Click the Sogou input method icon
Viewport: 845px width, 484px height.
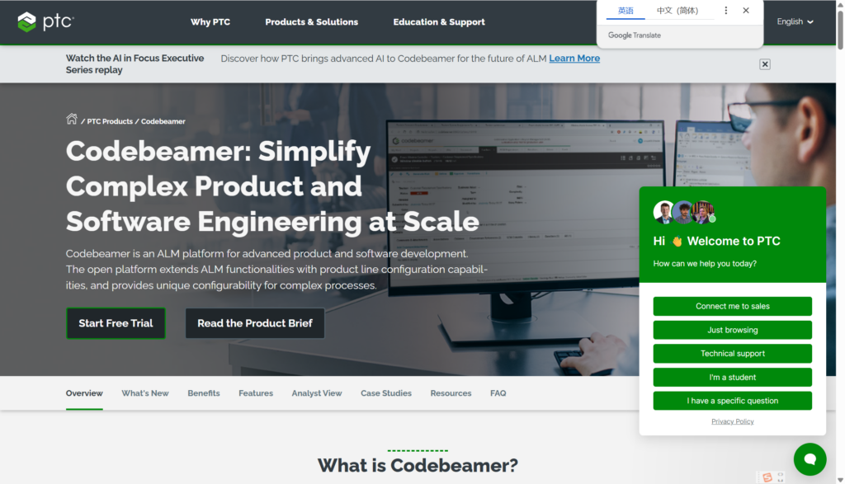767,477
